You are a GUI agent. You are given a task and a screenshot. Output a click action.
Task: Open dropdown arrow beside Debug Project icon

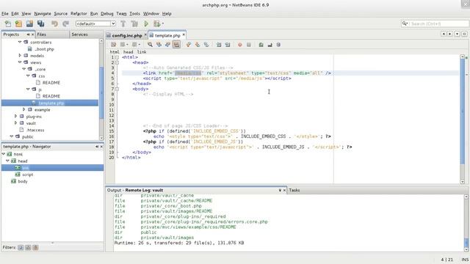(163, 23)
